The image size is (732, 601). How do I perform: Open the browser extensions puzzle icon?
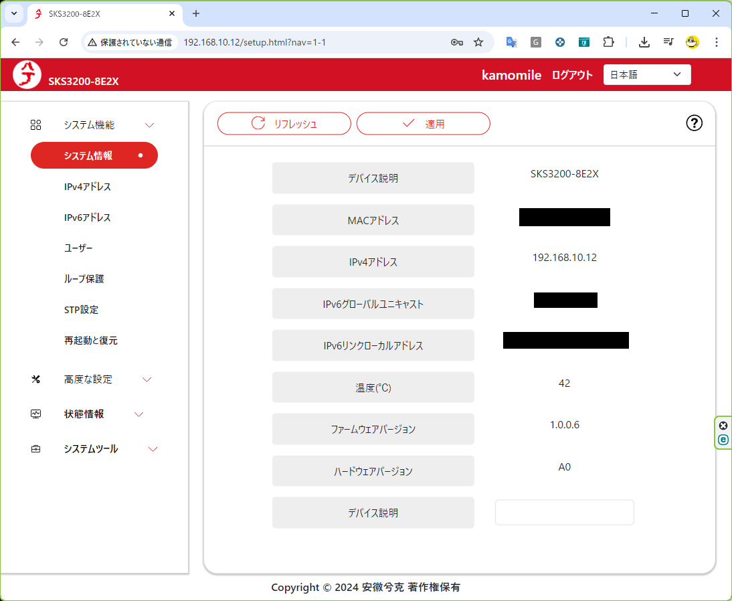608,42
